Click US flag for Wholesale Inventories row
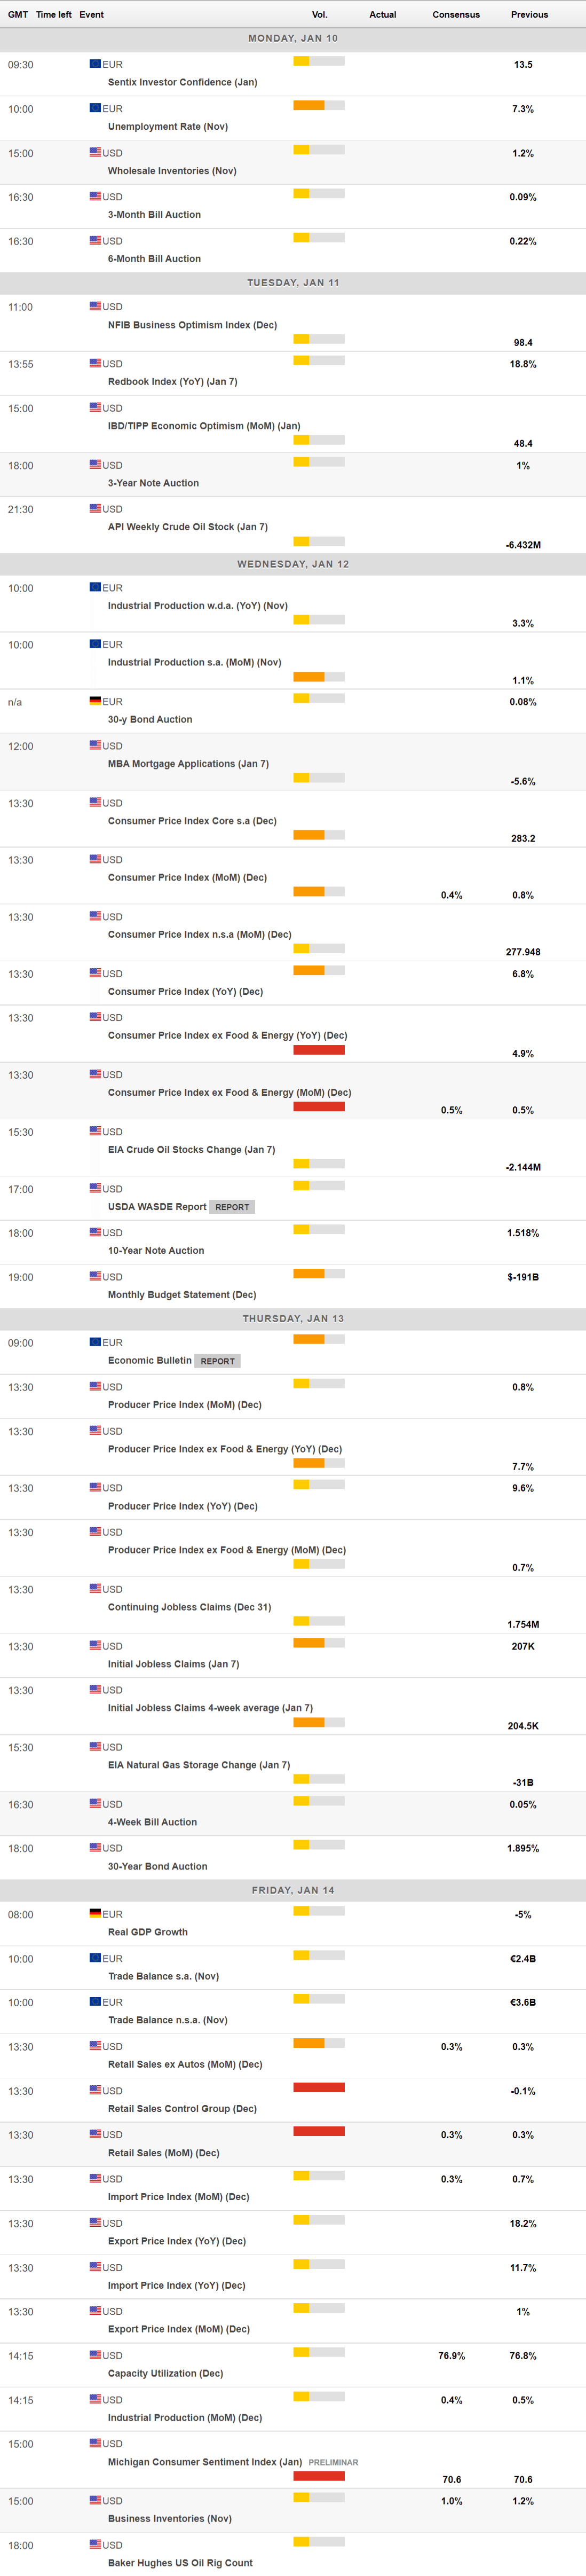The width and height of the screenshot is (586, 2576). [95, 153]
